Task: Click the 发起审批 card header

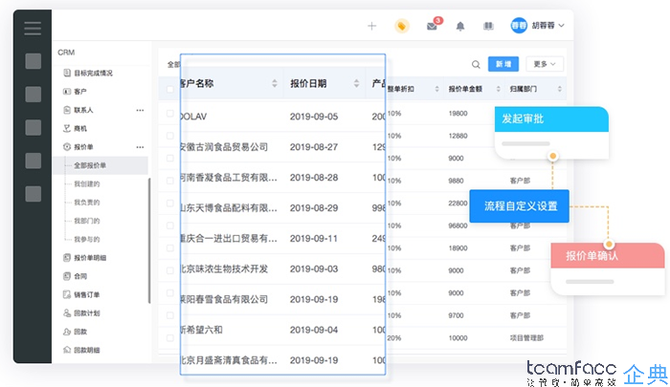Action: point(551,118)
